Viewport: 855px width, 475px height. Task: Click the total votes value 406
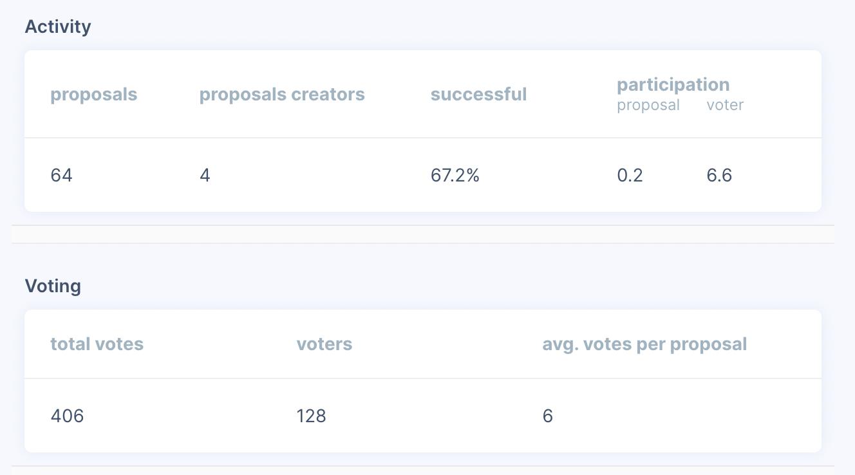(68, 416)
